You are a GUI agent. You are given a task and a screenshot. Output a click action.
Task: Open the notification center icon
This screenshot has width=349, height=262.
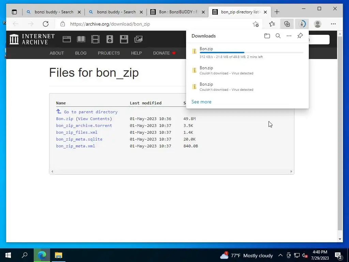tap(338, 256)
